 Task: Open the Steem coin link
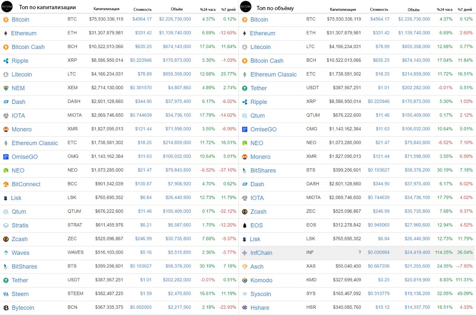click(20, 294)
